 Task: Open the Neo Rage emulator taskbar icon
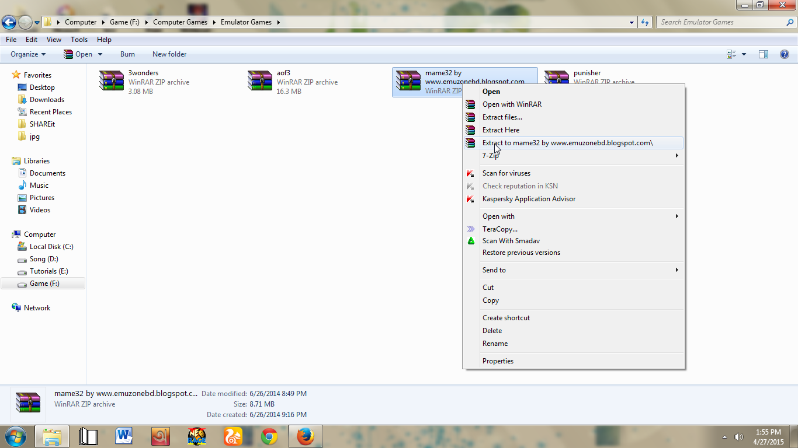pos(197,436)
